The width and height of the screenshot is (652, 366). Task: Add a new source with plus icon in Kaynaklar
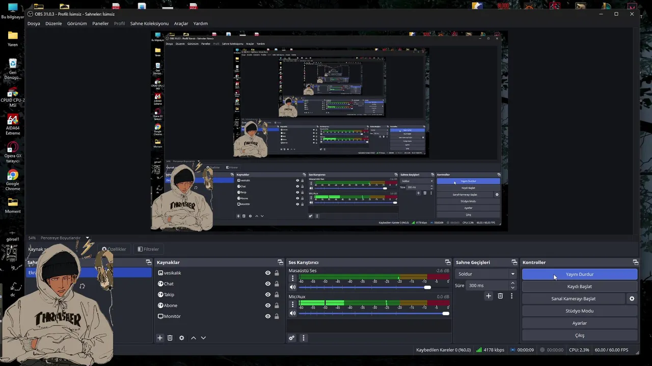click(159, 338)
